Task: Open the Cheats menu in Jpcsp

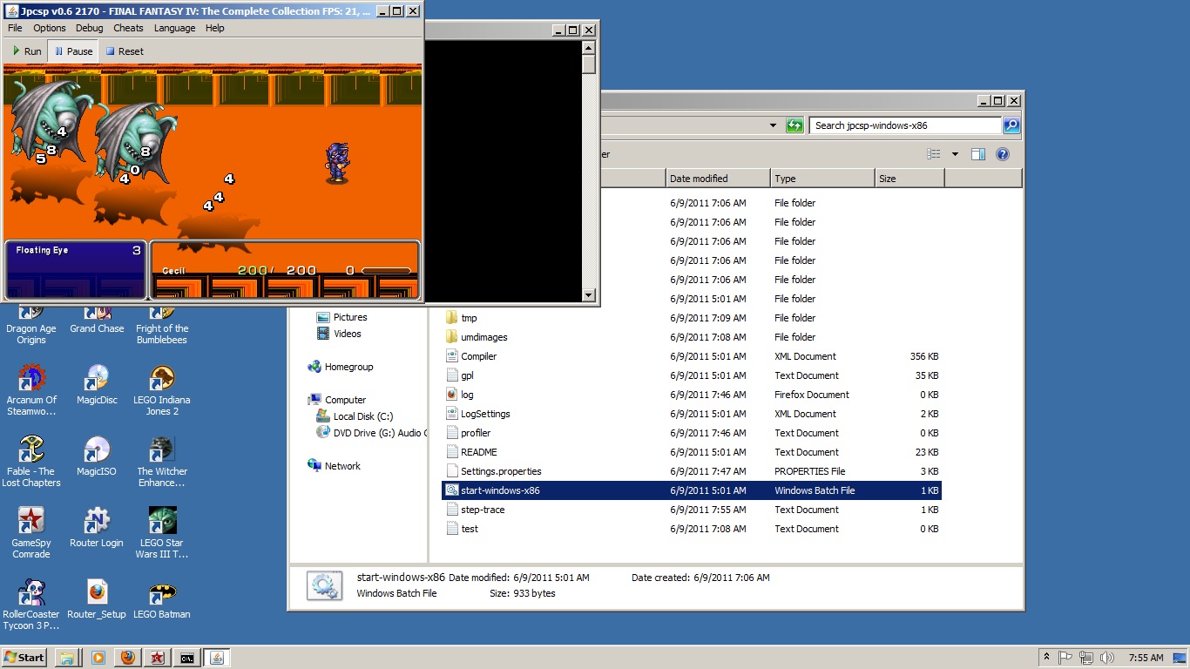Action: click(x=128, y=28)
